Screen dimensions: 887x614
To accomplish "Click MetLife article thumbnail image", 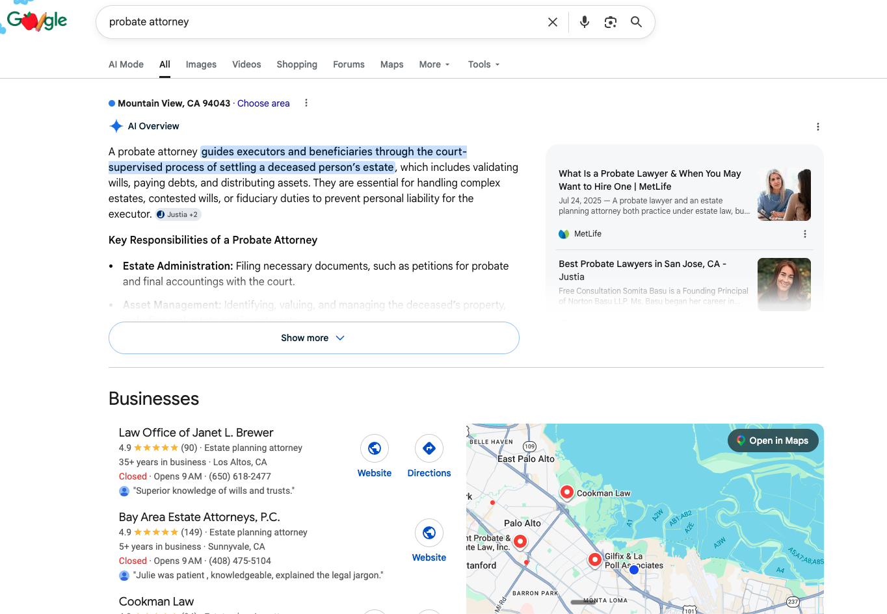I will pos(784,195).
